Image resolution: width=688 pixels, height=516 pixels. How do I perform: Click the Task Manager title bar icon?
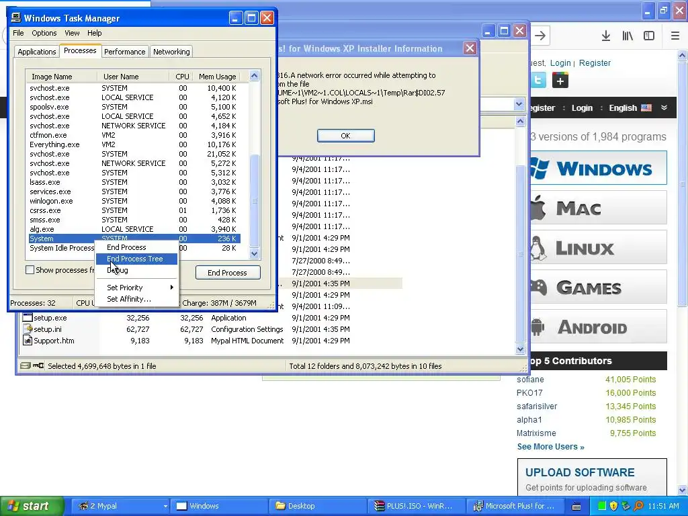16,17
